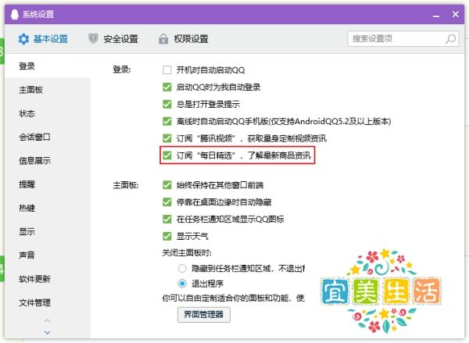Open the 安全设置 tab
469x343 pixels.
click(x=113, y=39)
